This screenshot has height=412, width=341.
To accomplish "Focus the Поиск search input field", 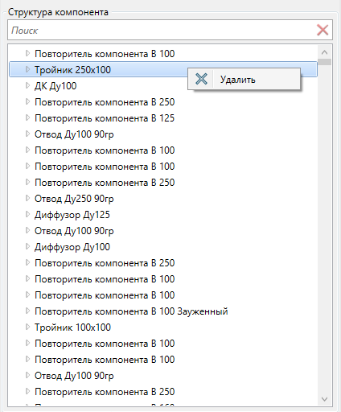I will coord(162,30).
